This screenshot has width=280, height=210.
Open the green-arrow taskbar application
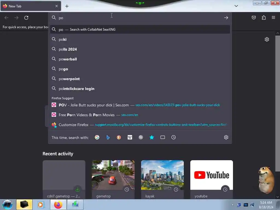[x=75, y=205]
